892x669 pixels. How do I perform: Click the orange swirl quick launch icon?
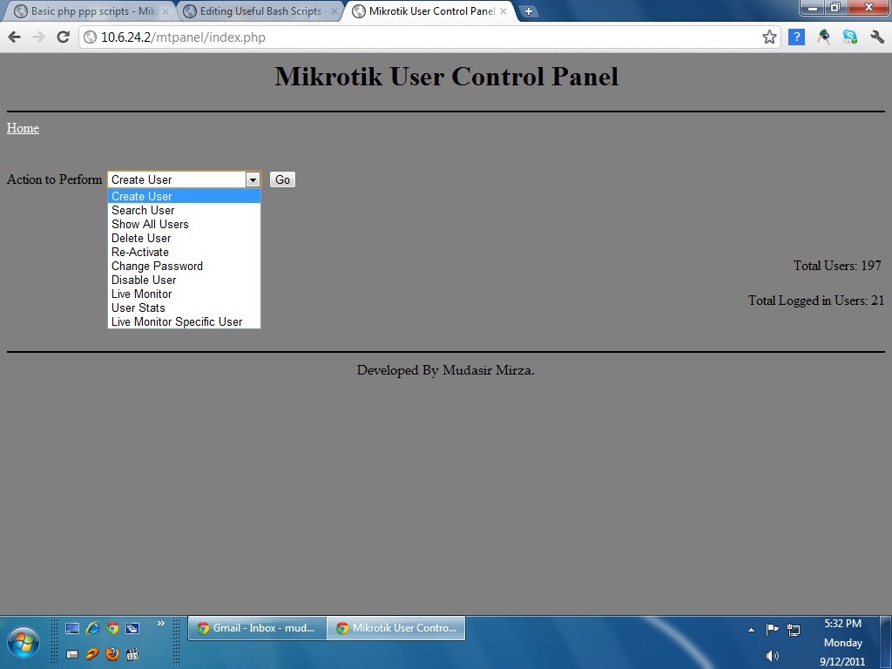92,654
